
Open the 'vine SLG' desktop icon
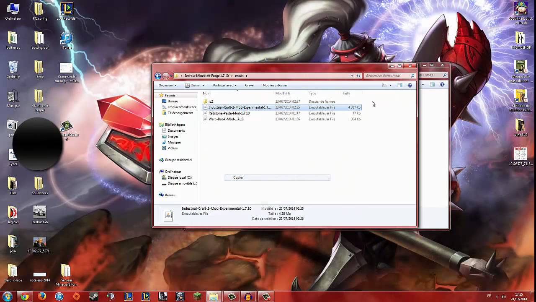coord(520,128)
